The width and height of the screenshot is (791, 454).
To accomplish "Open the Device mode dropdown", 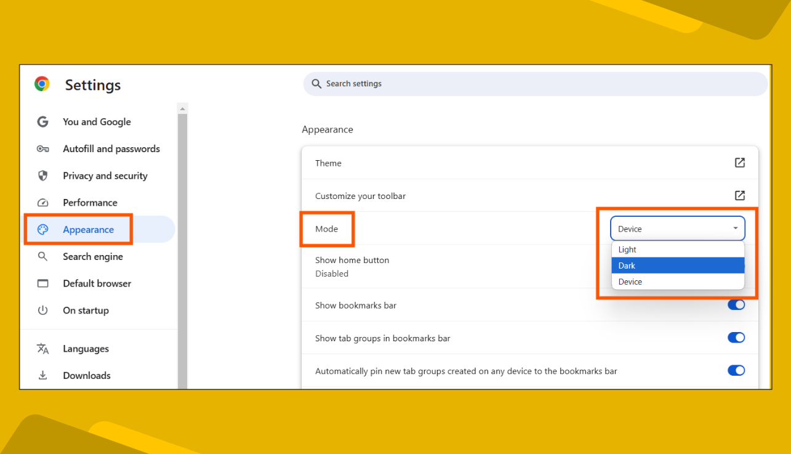I will click(677, 228).
